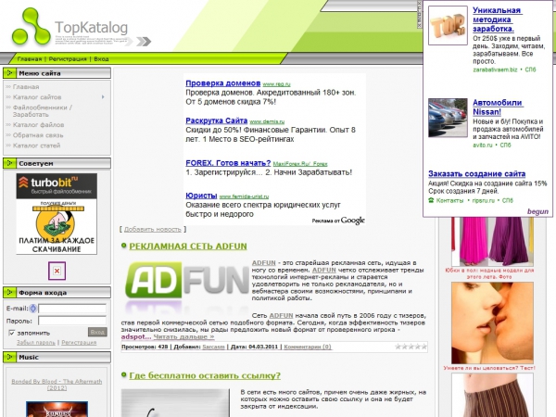Click the Умеете ли вы целоваться? Тест! caption

[489, 368]
